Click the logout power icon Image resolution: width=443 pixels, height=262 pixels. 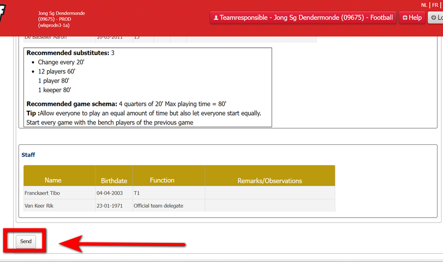click(x=433, y=18)
